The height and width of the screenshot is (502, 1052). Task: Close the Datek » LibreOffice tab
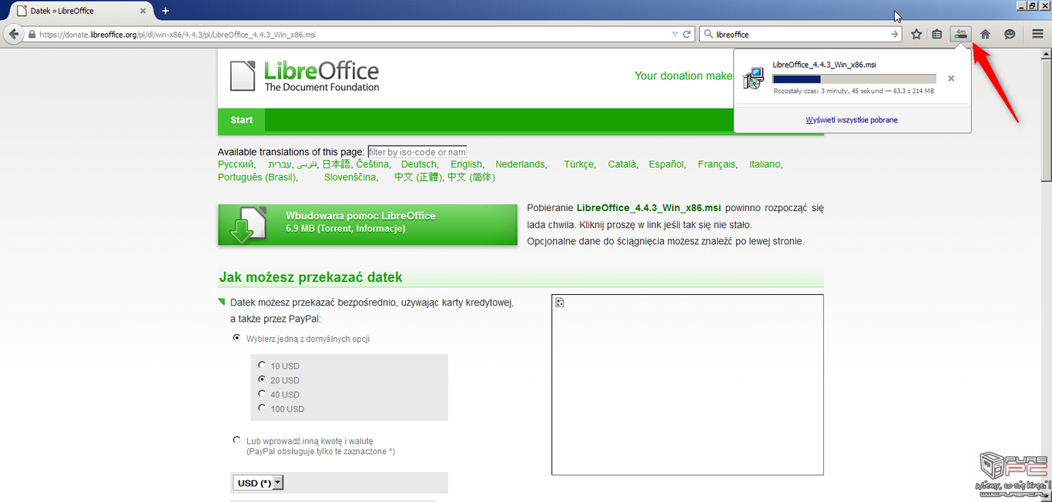142,11
